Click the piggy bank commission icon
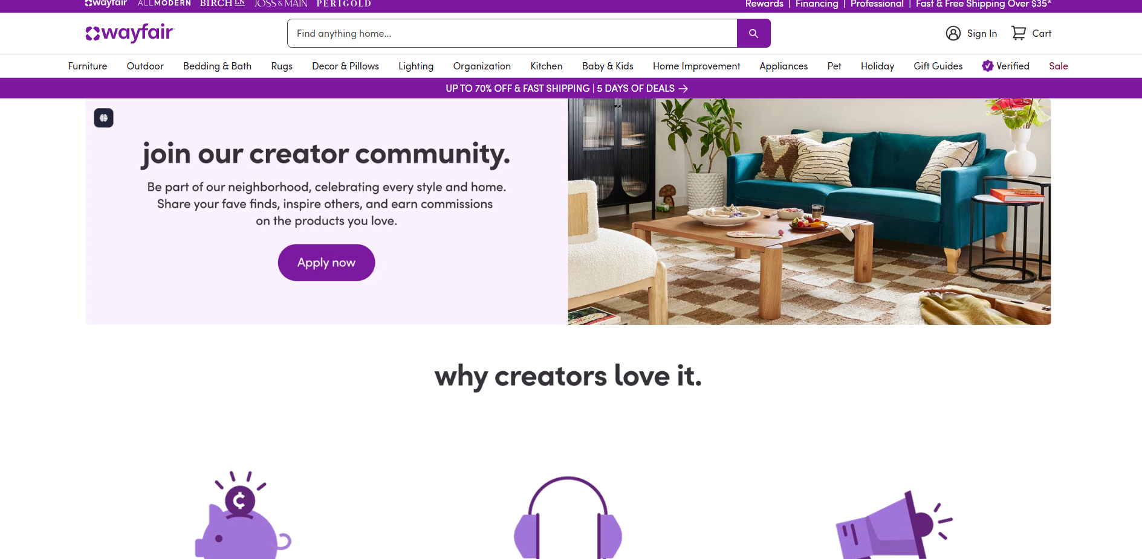The width and height of the screenshot is (1142, 559). click(242, 515)
